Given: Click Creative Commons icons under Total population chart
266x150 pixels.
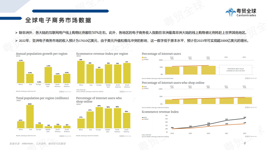Looking at the screenshot, I should tap(62, 136).
